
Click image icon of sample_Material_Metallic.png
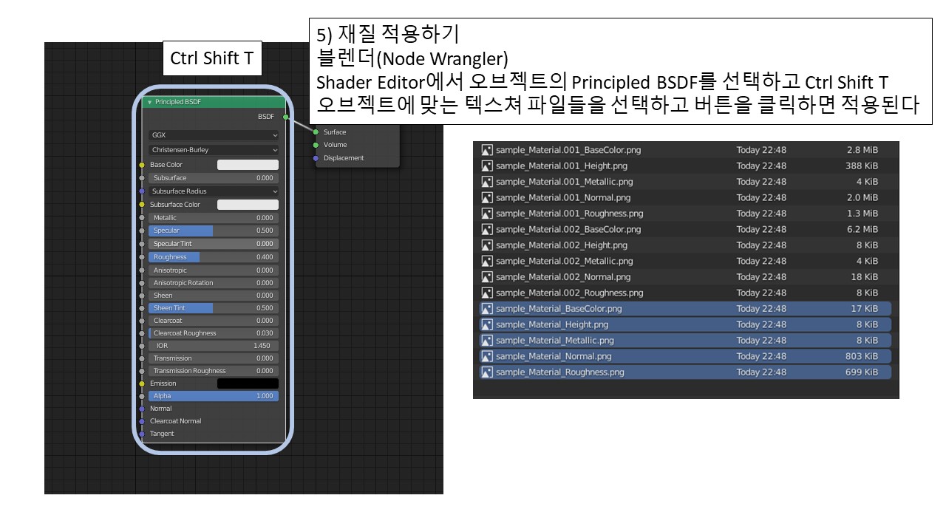click(x=487, y=341)
